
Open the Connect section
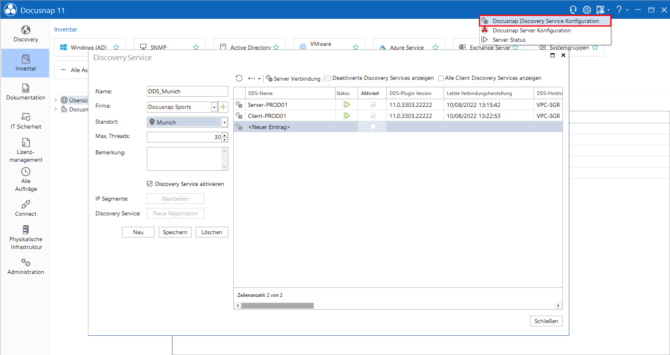pyautogui.click(x=25, y=208)
